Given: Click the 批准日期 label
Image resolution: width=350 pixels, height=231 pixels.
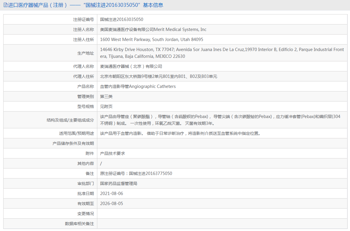Looking at the screenshot, I should pos(86,194).
